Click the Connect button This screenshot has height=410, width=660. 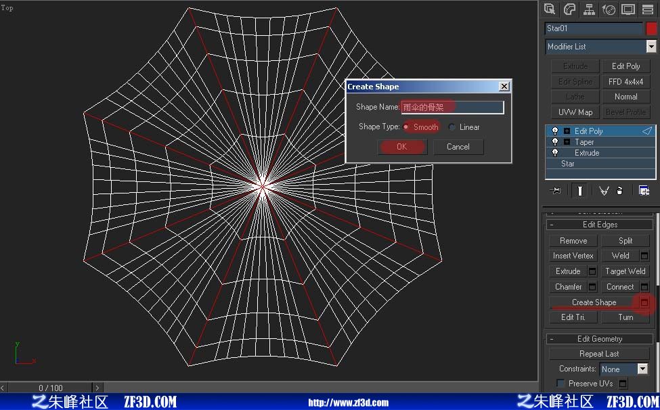point(621,287)
